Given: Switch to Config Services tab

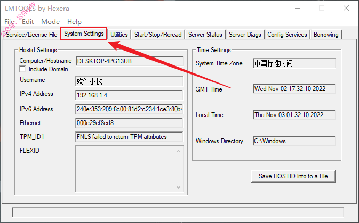Looking at the screenshot, I should pos(287,35).
